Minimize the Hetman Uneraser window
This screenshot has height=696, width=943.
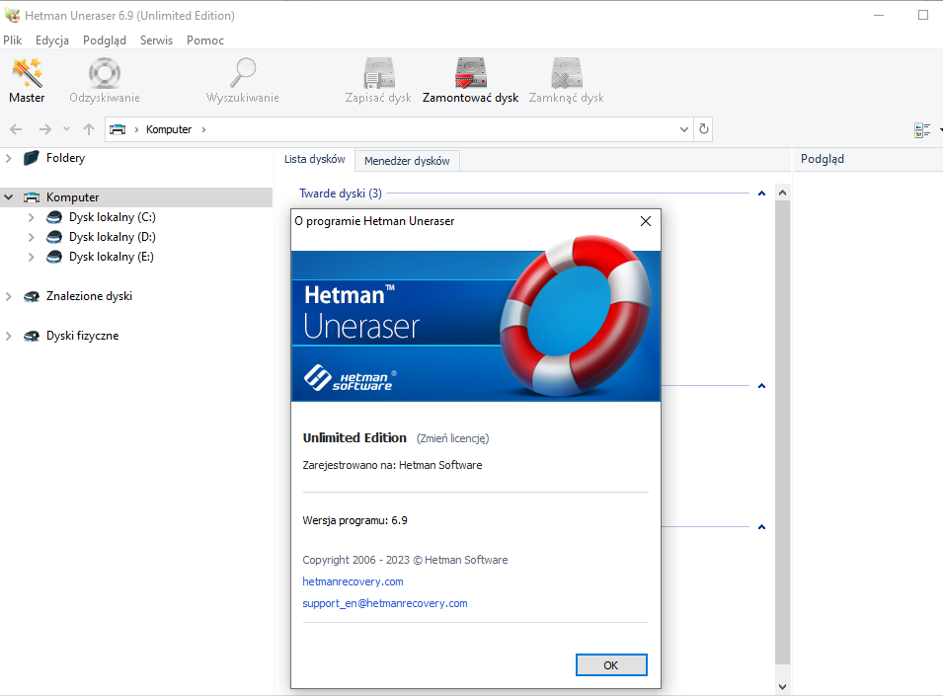pyautogui.click(x=879, y=15)
